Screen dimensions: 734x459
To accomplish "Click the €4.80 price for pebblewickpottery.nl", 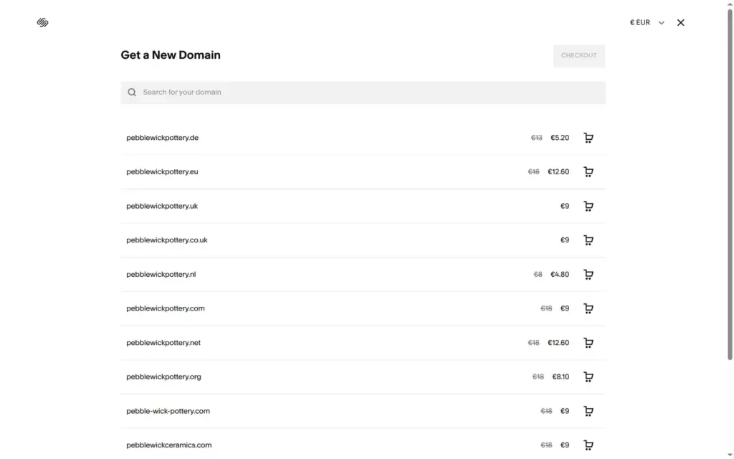I will (x=560, y=275).
